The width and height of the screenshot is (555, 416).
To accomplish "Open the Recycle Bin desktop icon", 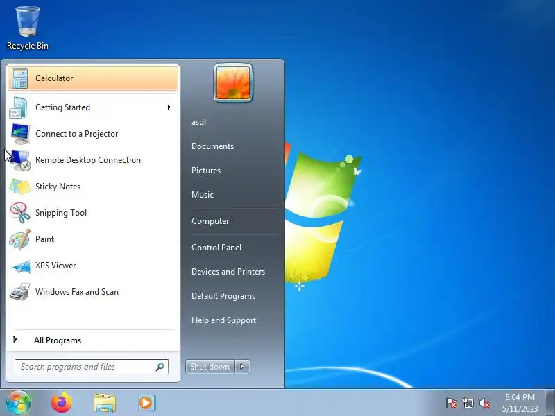I will click(x=27, y=28).
